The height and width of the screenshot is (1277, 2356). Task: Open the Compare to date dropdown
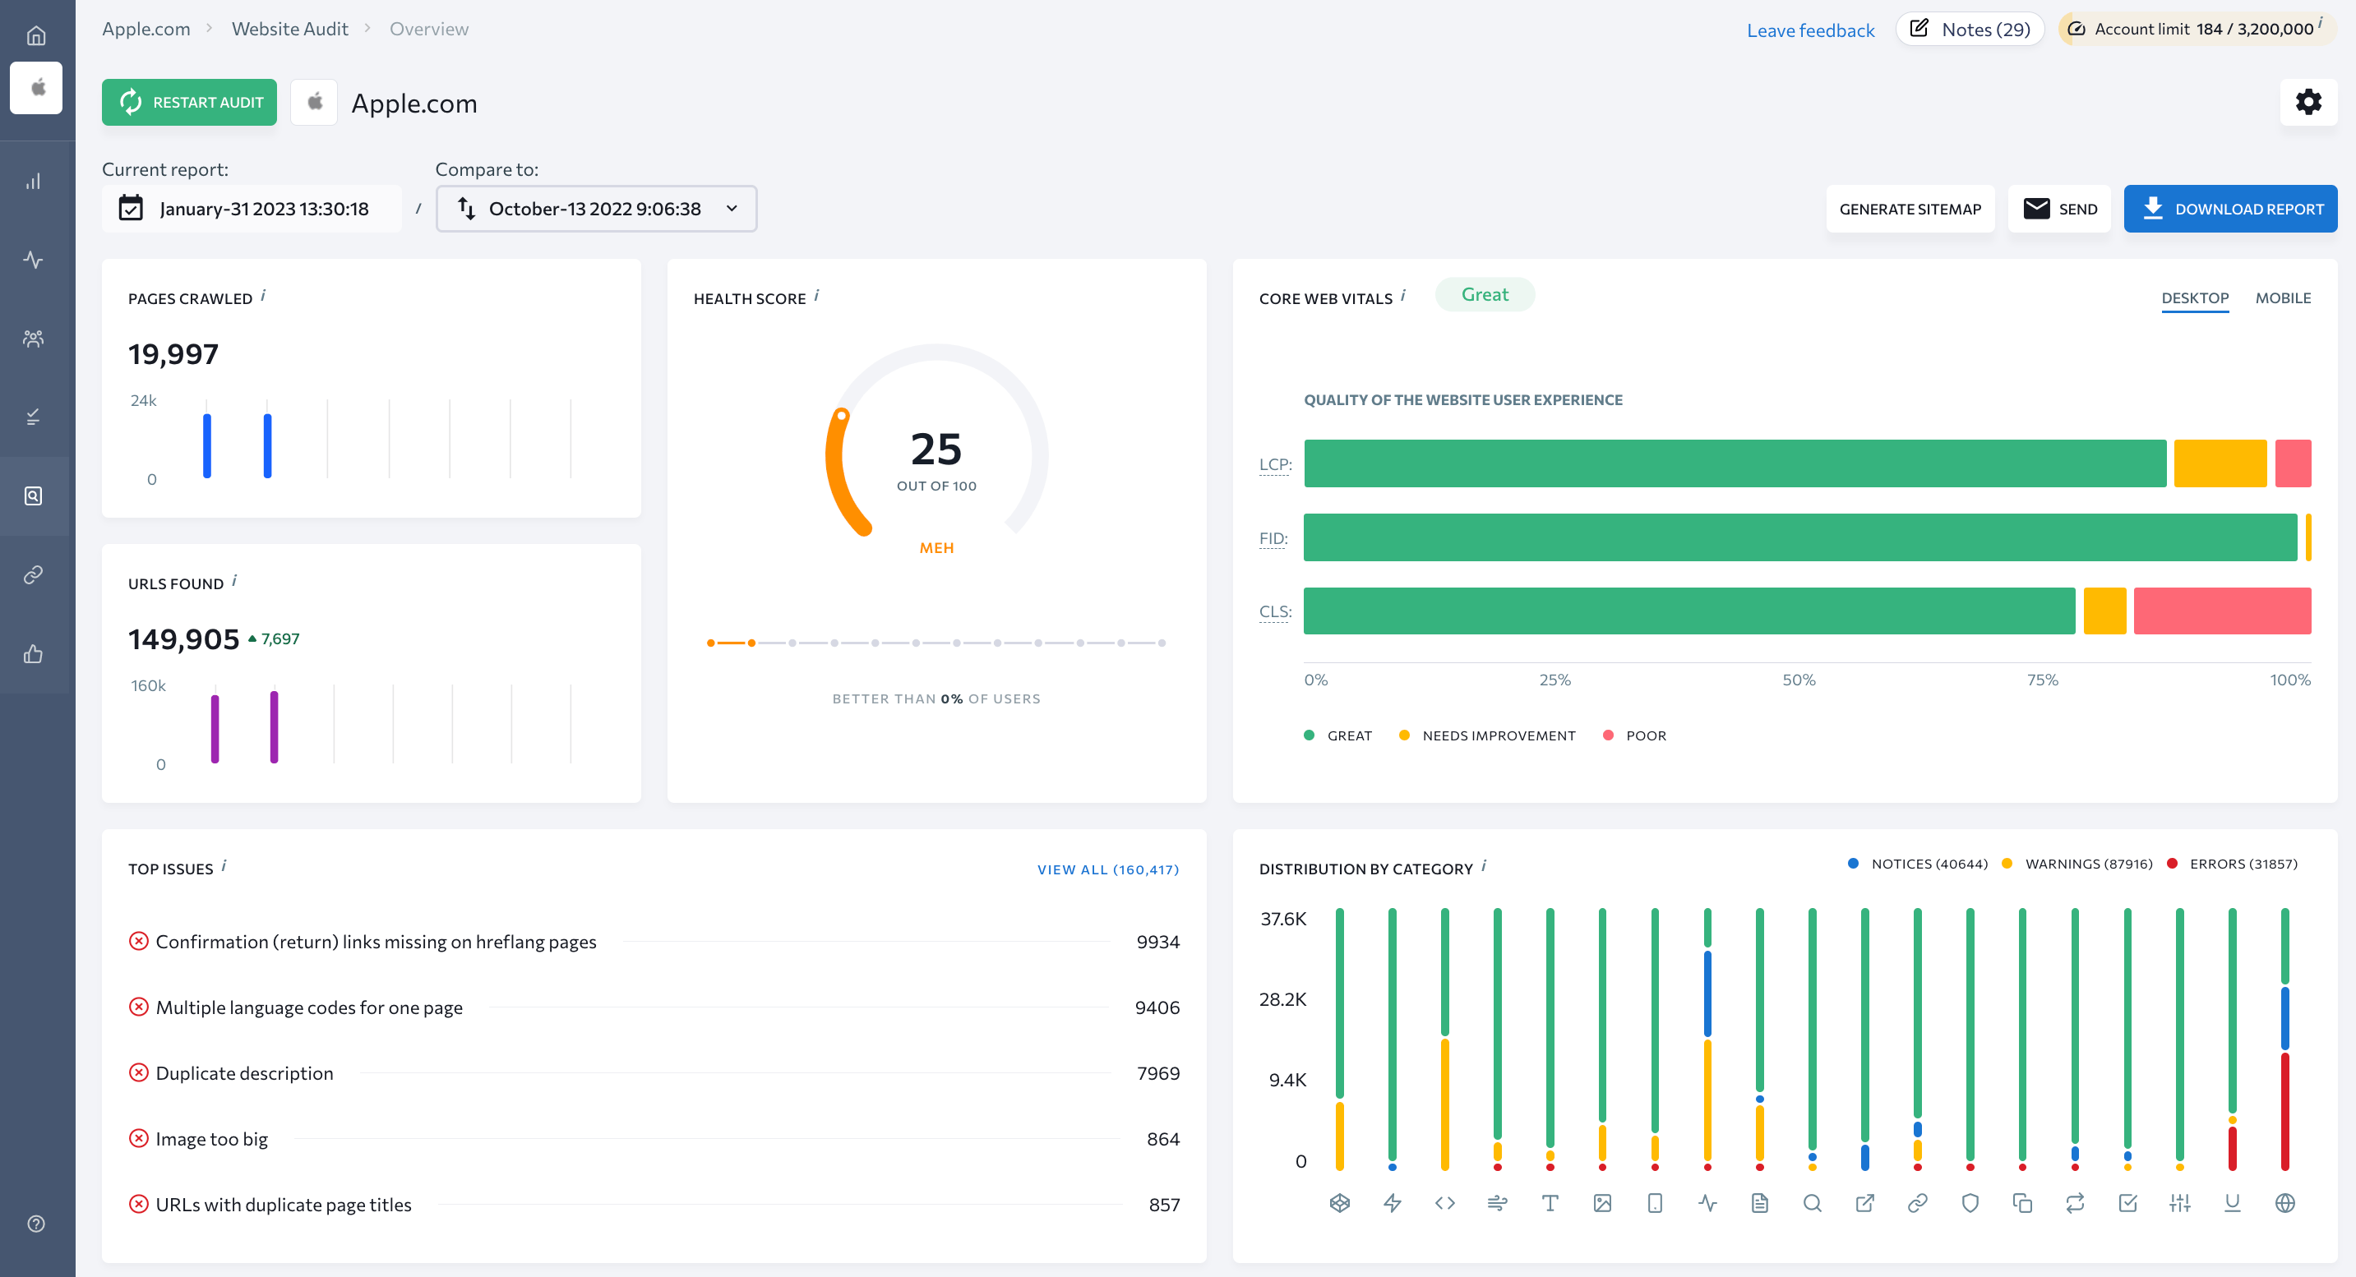point(596,209)
